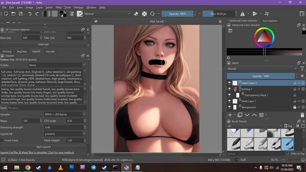Open the Inpaint fill preserve dropdown
Viewport: 306px width, 172px height.
click(65, 134)
